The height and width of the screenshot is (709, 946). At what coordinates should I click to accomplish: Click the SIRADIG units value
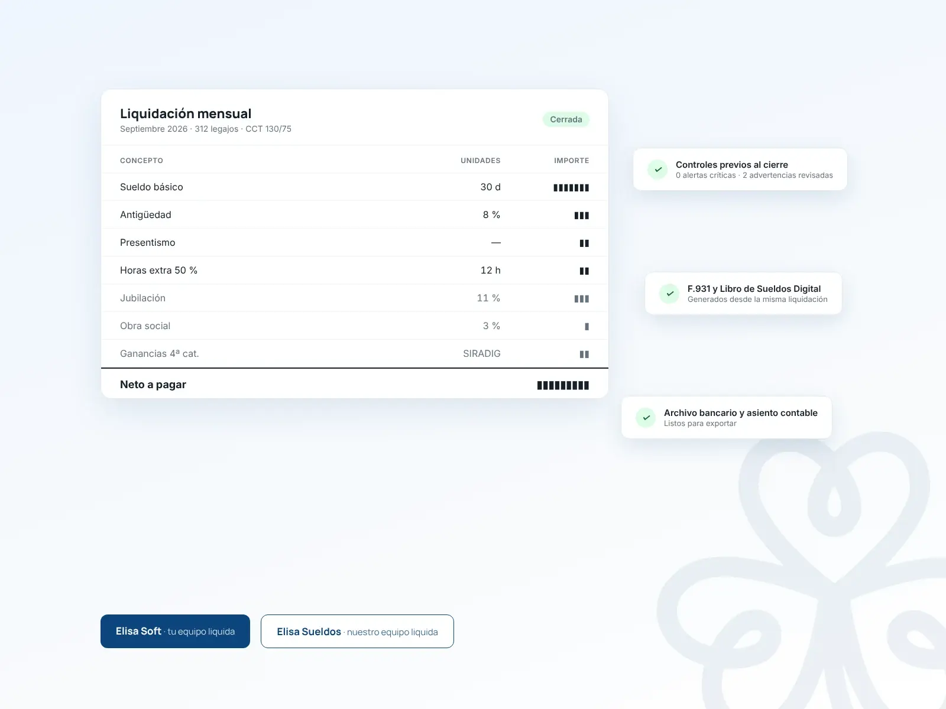coord(482,353)
